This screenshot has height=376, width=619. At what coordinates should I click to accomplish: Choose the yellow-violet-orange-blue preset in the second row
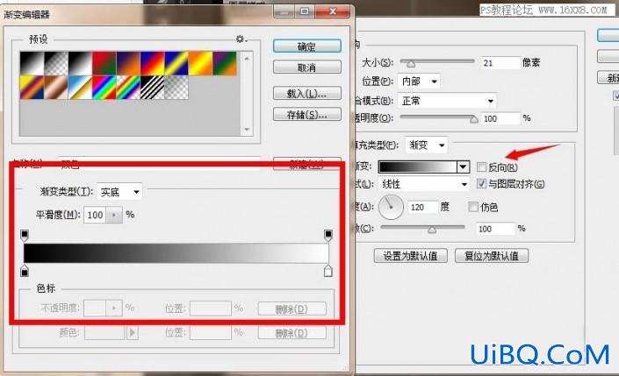pyautogui.click(x=32, y=87)
